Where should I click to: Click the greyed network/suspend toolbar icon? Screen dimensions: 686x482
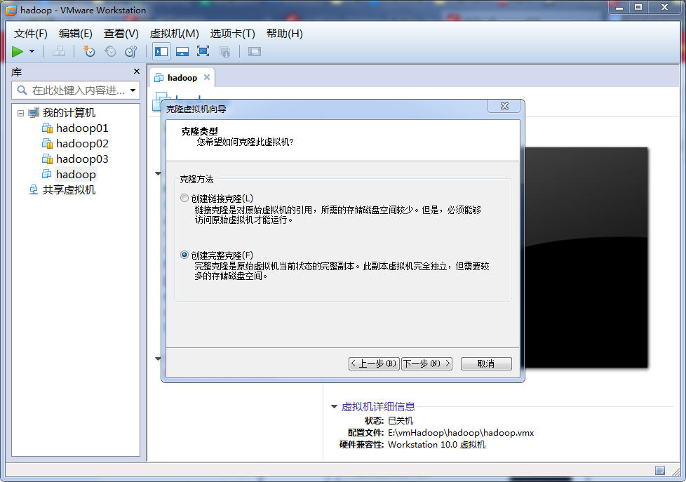click(59, 52)
